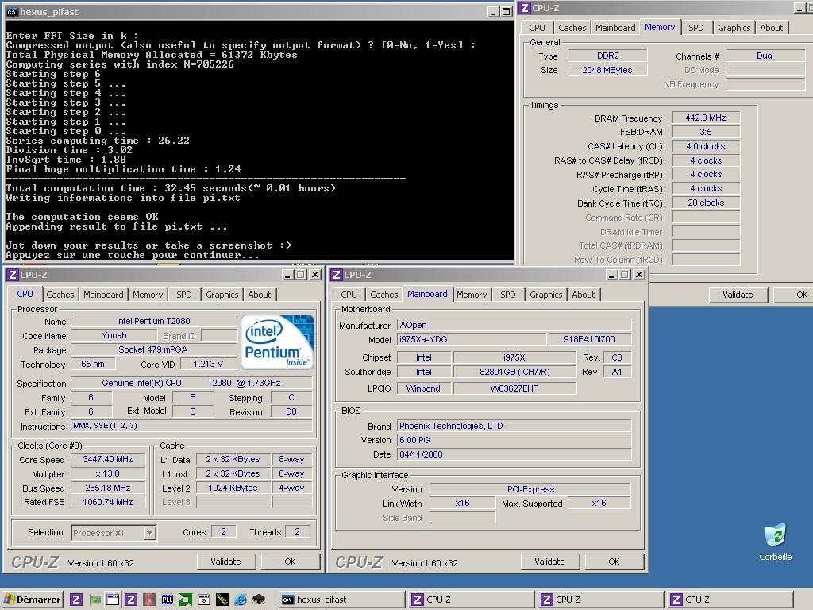
Task: Select CPU tab in Mainboard window
Action: pos(349,295)
